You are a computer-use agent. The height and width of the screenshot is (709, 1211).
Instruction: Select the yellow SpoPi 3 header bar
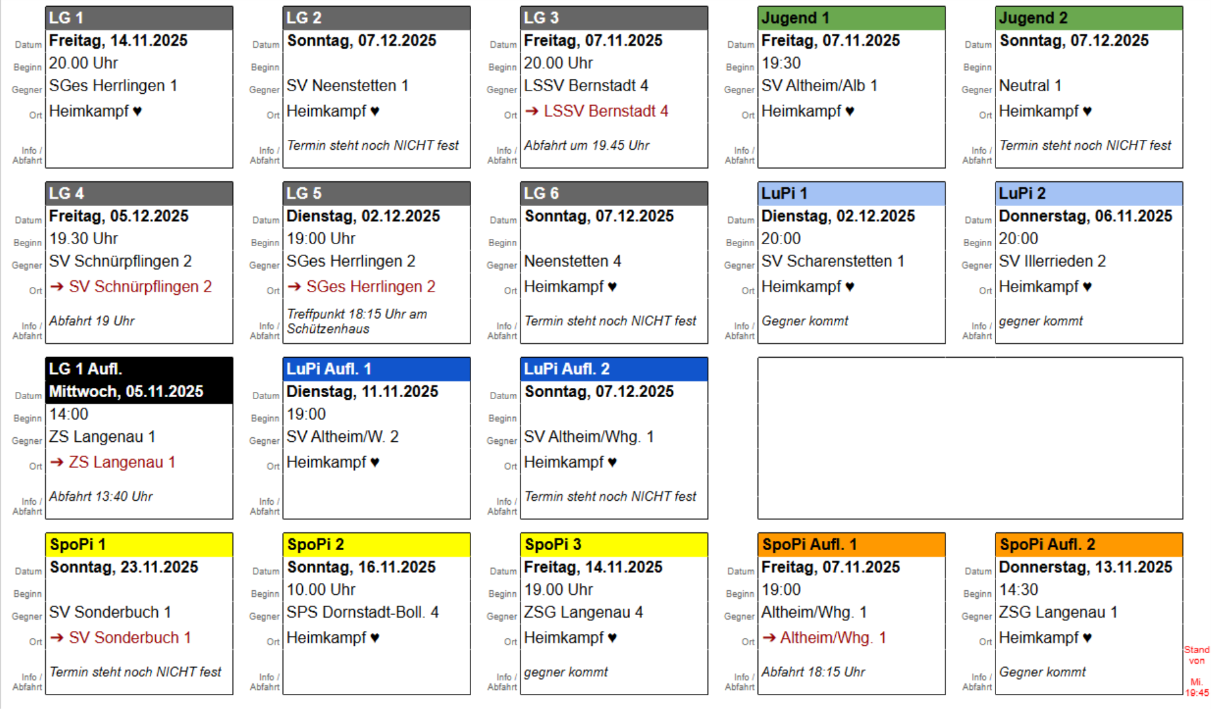[614, 544]
